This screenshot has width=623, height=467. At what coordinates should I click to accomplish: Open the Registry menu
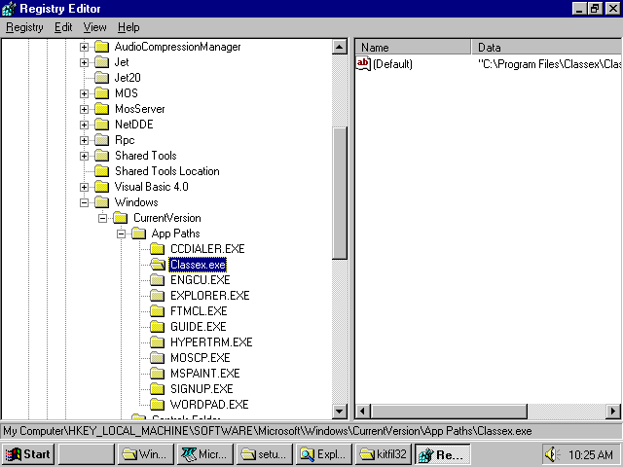click(x=24, y=27)
